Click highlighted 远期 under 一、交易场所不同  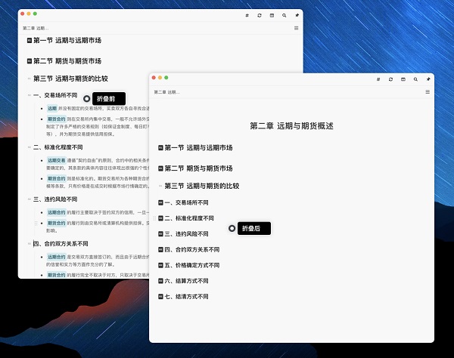click(52, 108)
